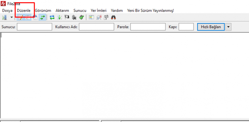Screen dimensions: 249x122
Task: Open the directory listing filters icon
Action: click(91, 18)
